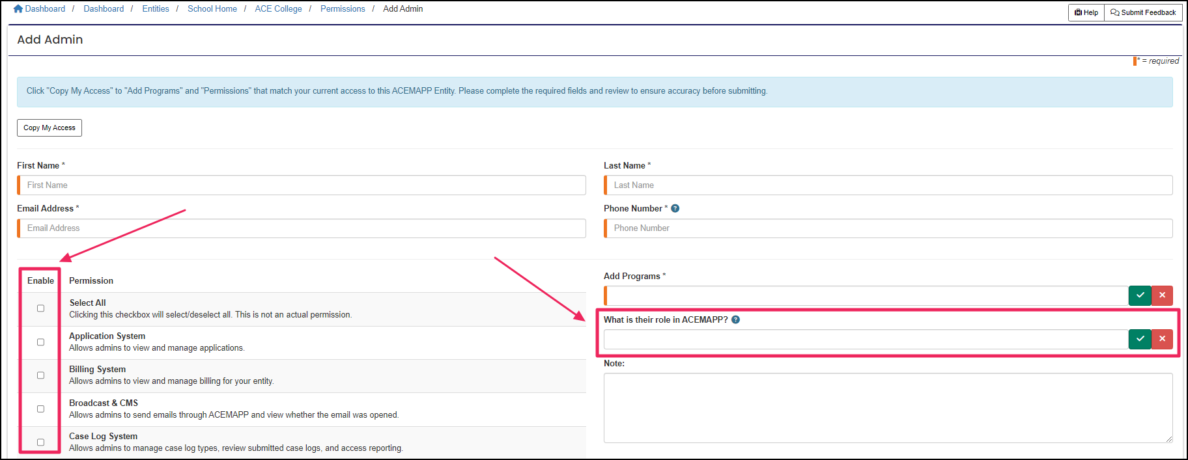Go to the second Dashboard breadcrumb link
Image resolution: width=1188 pixels, height=460 pixels.
pyautogui.click(x=104, y=9)
